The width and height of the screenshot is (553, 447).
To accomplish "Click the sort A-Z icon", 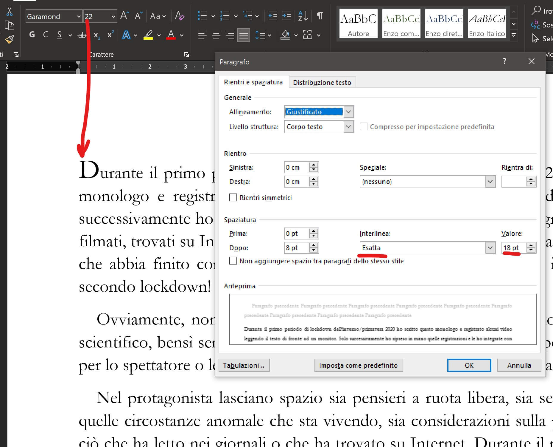I will 303,16.
